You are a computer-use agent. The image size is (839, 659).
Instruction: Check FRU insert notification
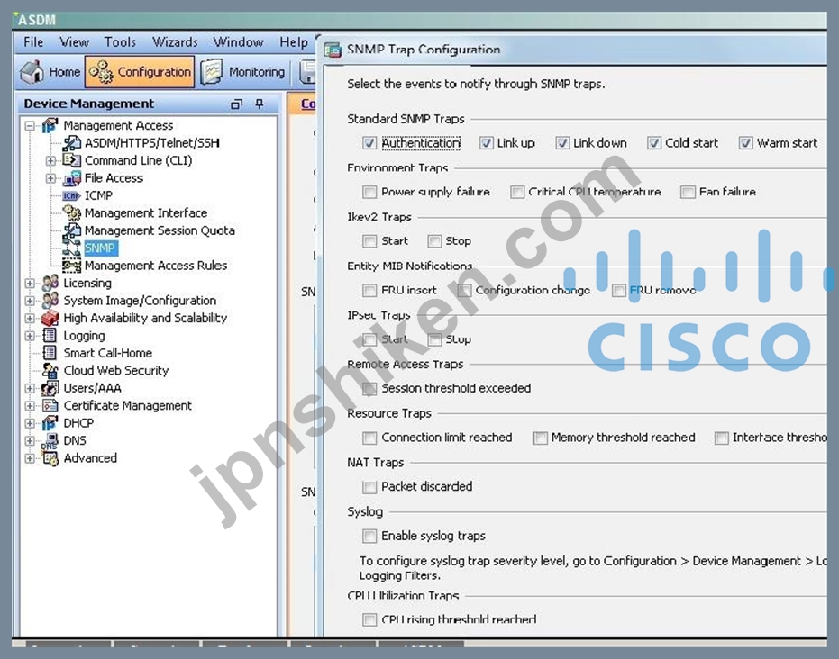coord(369,290)
